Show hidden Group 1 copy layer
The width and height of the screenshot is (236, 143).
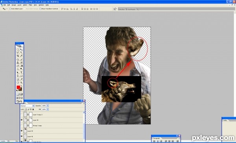[x=22, y=126]
